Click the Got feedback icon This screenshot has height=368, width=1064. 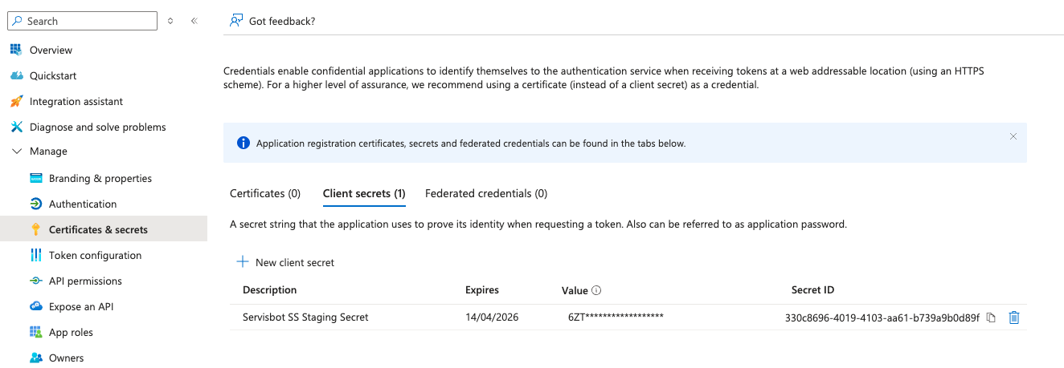coord(235,21)
